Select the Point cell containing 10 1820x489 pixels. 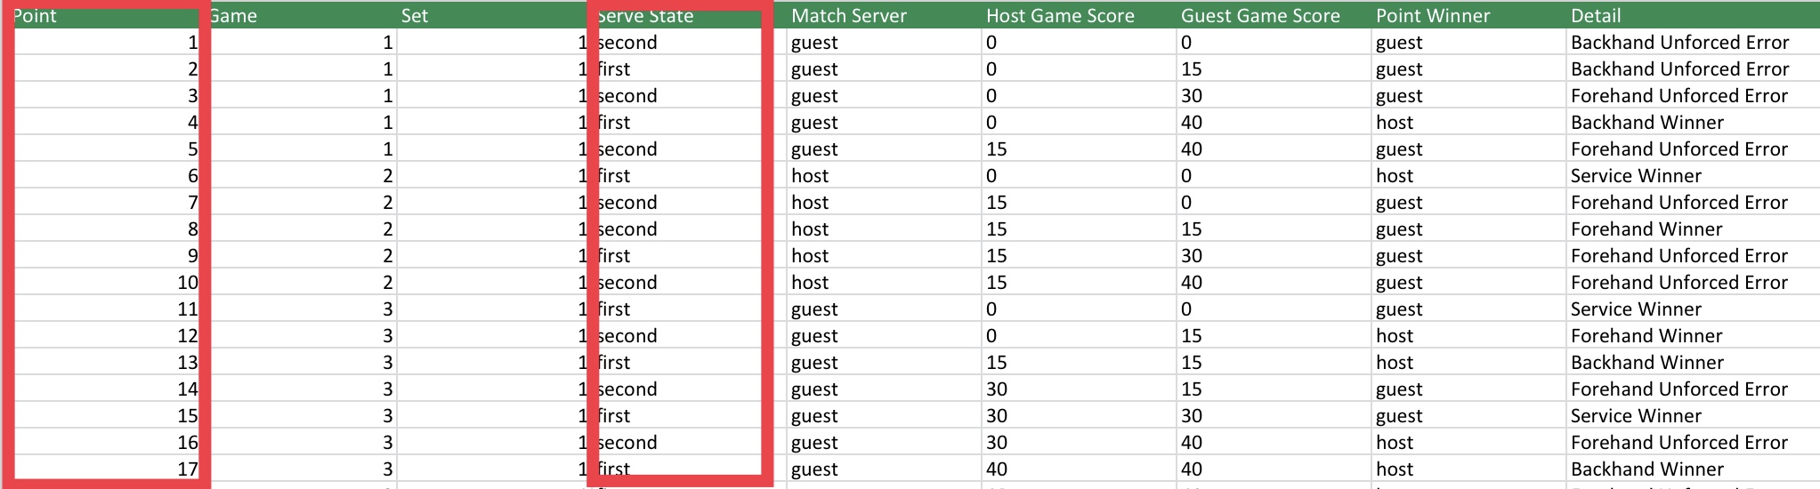(105, 282)
